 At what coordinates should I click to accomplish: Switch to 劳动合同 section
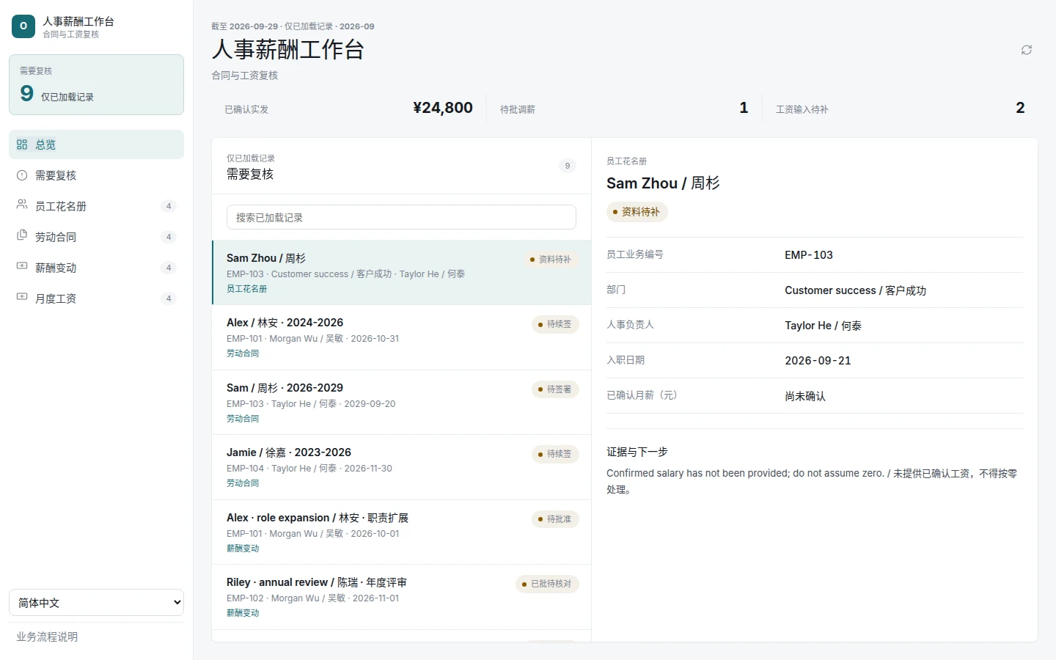tap(96, 237)
